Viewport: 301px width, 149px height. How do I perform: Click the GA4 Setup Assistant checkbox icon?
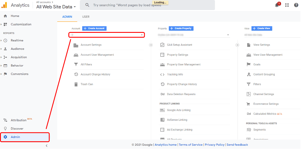[x=163, y=45]
